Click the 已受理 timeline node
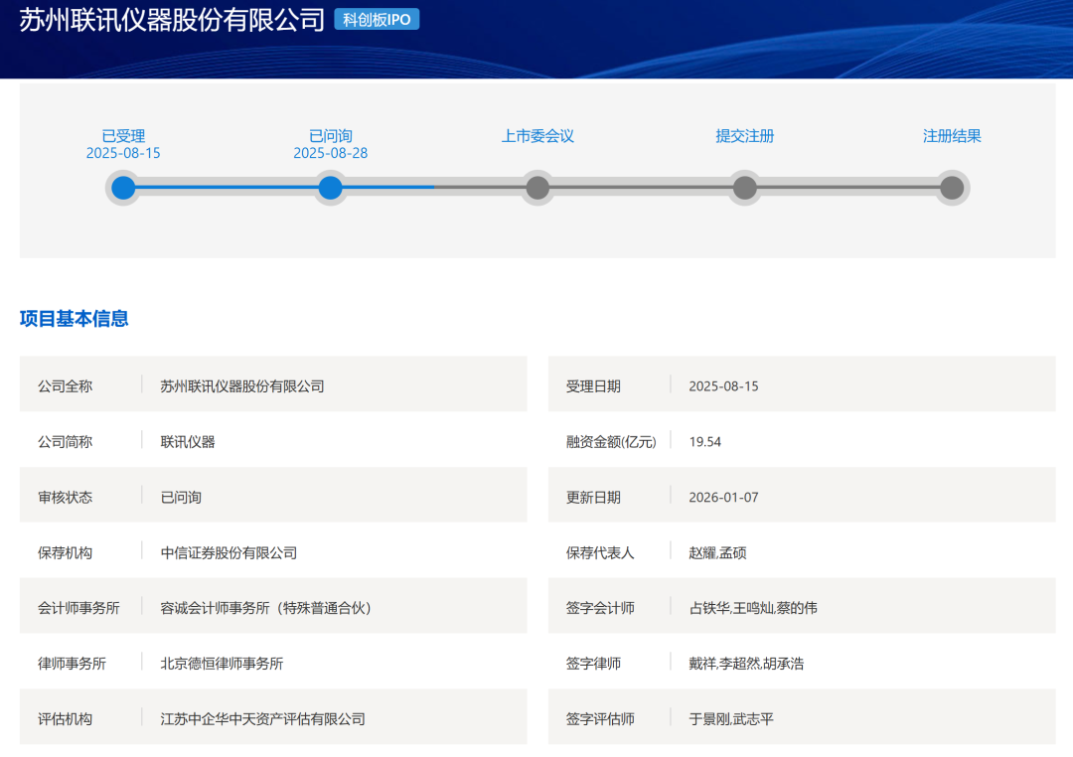Viewport: 1073px width, 757px height. tap(122, 187)
